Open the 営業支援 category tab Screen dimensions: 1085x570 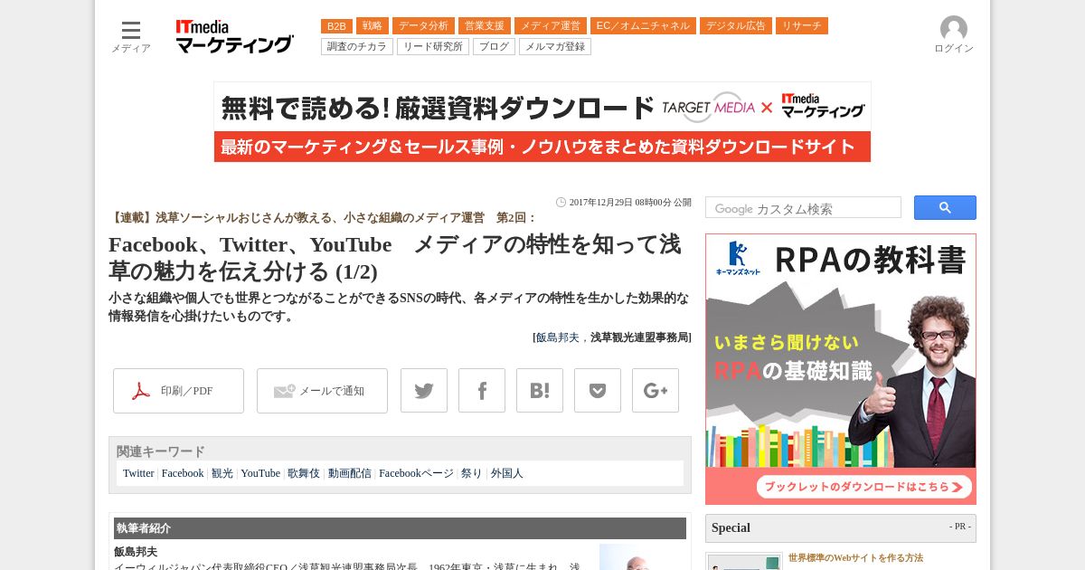coord(485,26)
